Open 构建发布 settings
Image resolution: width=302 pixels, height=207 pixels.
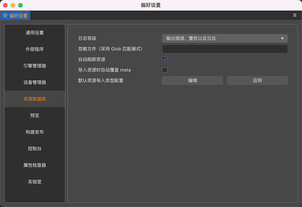click(35, 132)
